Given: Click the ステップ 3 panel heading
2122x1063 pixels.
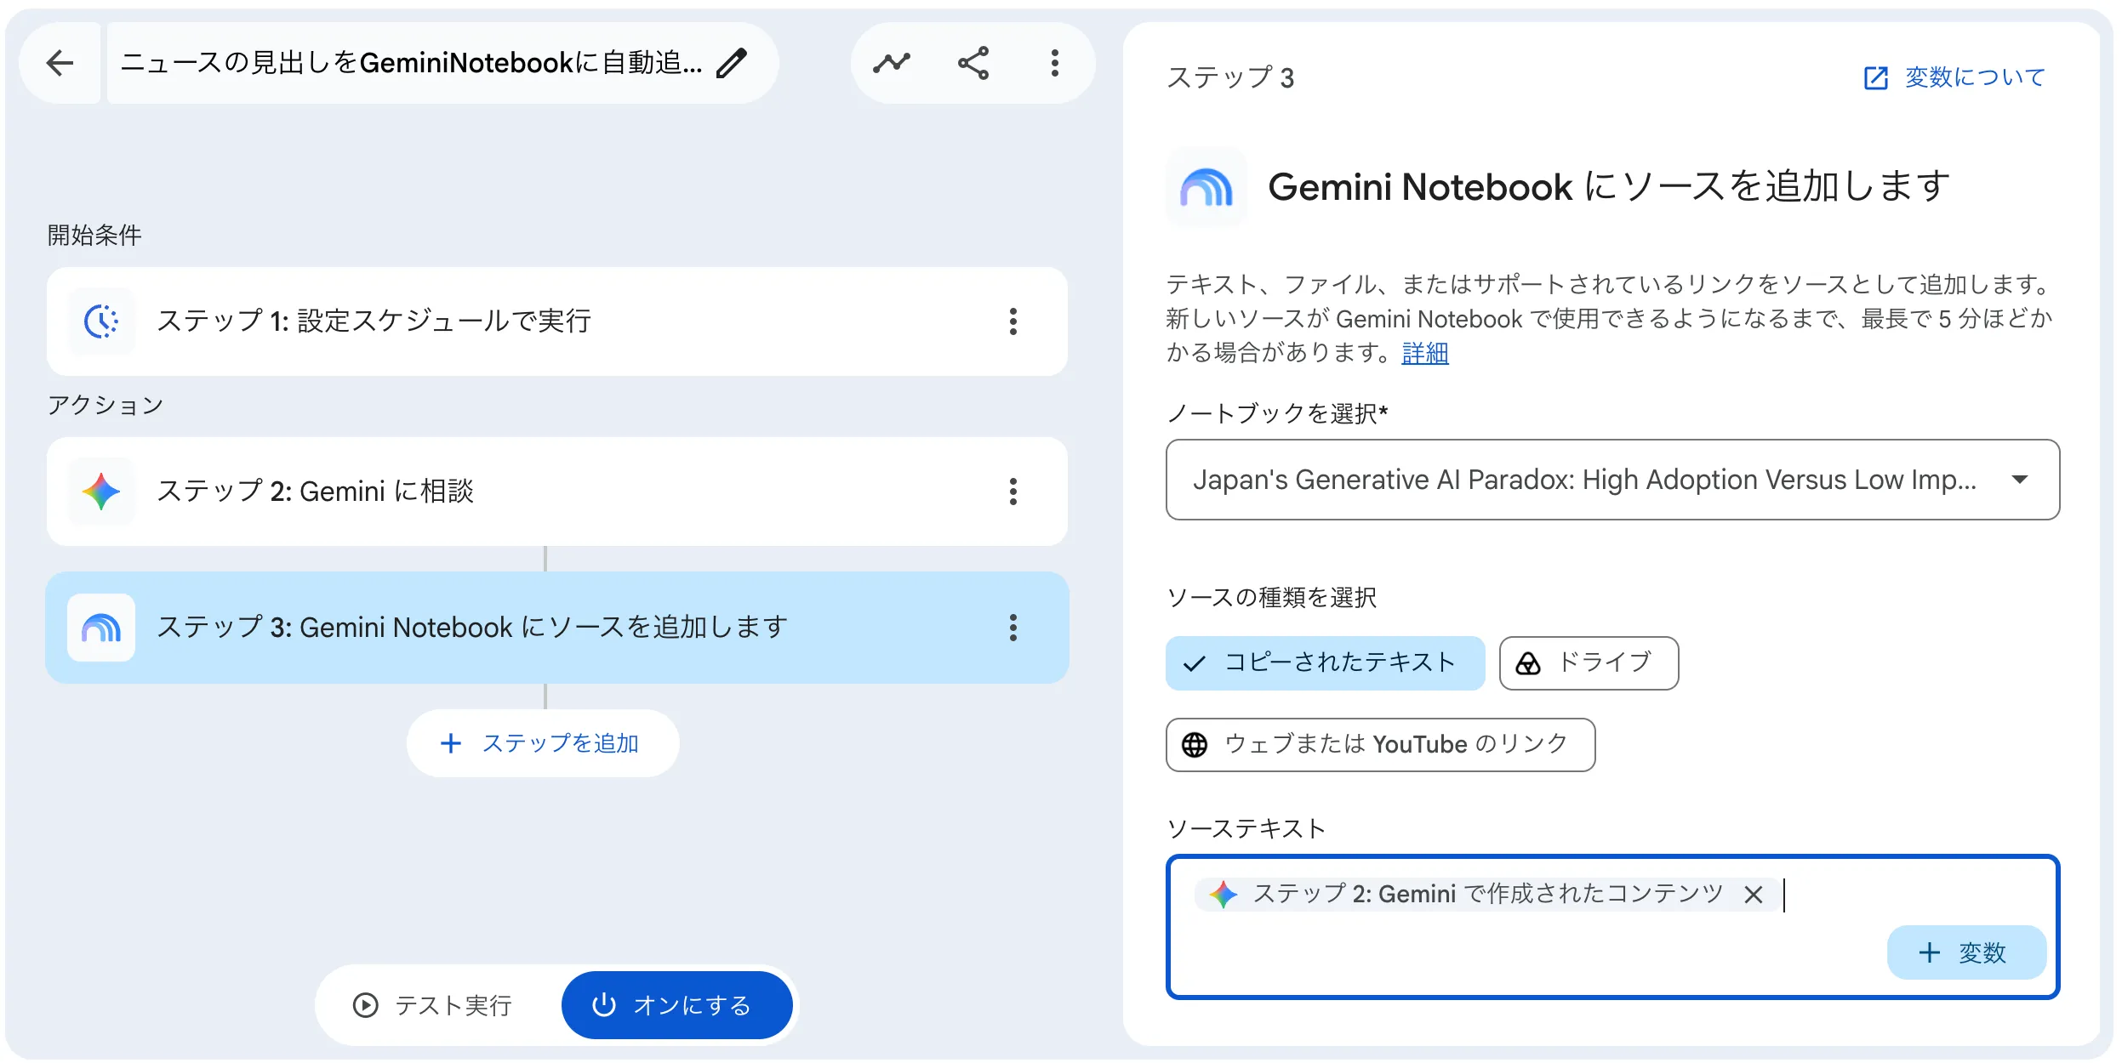Looking at the screenshot, I should tap(1230, 77).
